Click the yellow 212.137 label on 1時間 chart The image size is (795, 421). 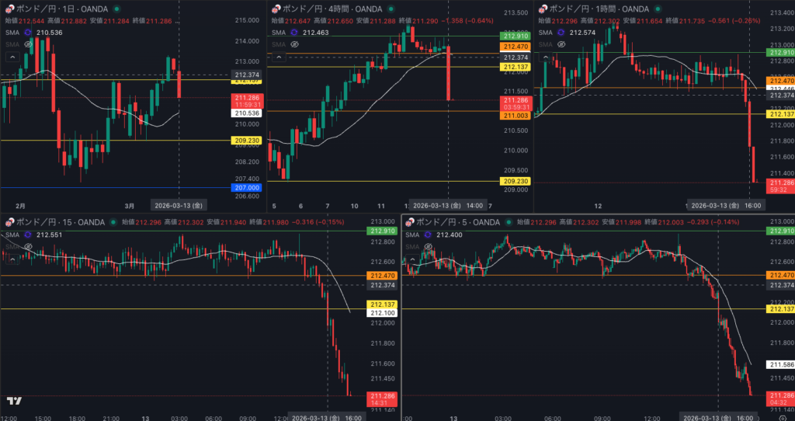(781, 114)
